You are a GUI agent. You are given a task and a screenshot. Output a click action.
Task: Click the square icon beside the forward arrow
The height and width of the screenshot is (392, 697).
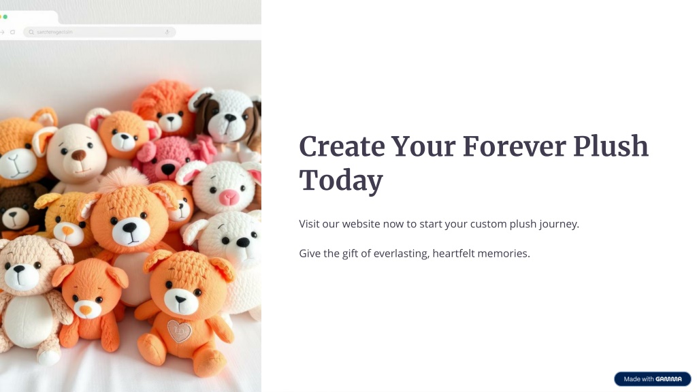click(x=13, y=32)
